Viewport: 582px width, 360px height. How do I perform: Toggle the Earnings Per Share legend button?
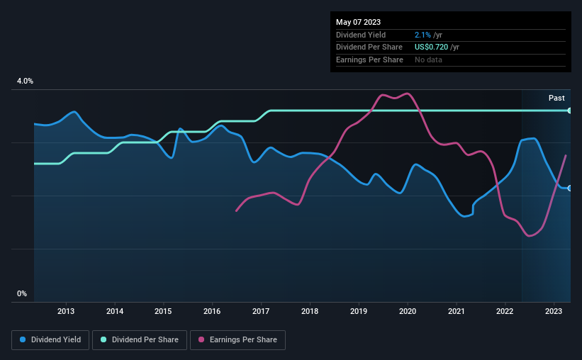237,340
